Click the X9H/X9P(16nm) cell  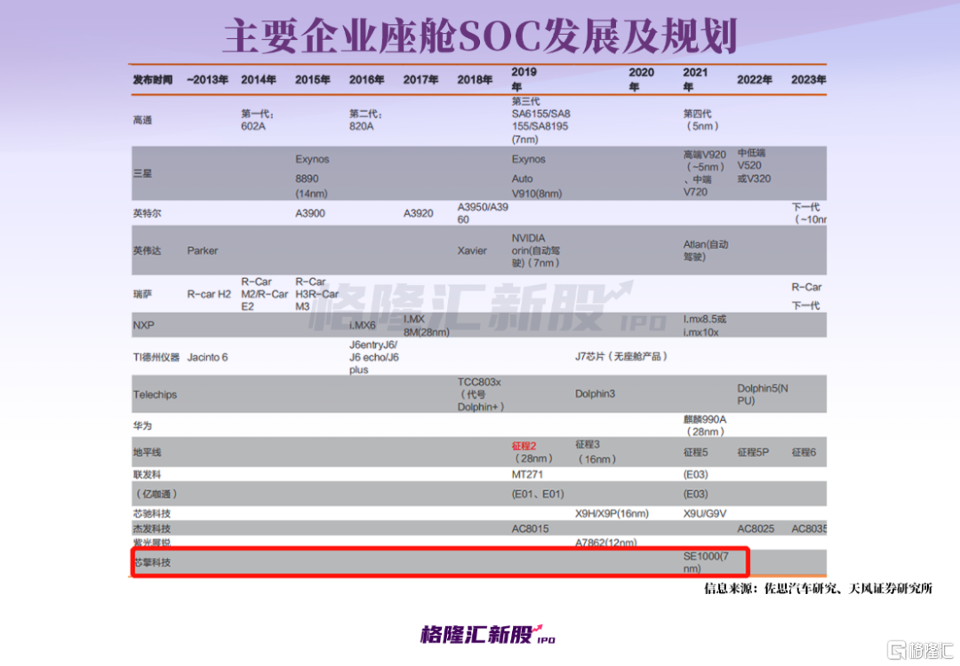pos(612,514)
